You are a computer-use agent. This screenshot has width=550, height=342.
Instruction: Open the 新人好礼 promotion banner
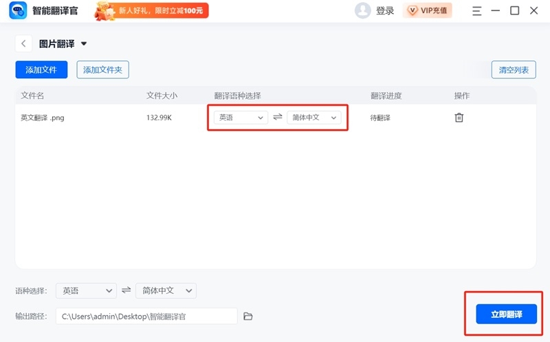(151, 10)
